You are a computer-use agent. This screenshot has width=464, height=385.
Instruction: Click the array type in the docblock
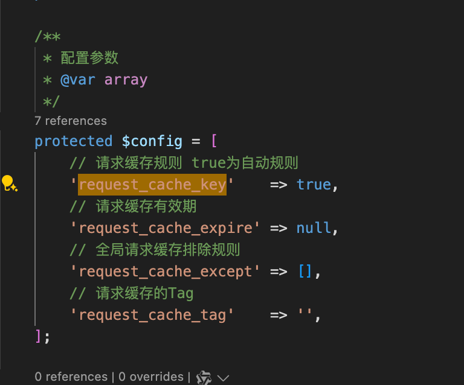click(x=126, y=80)
